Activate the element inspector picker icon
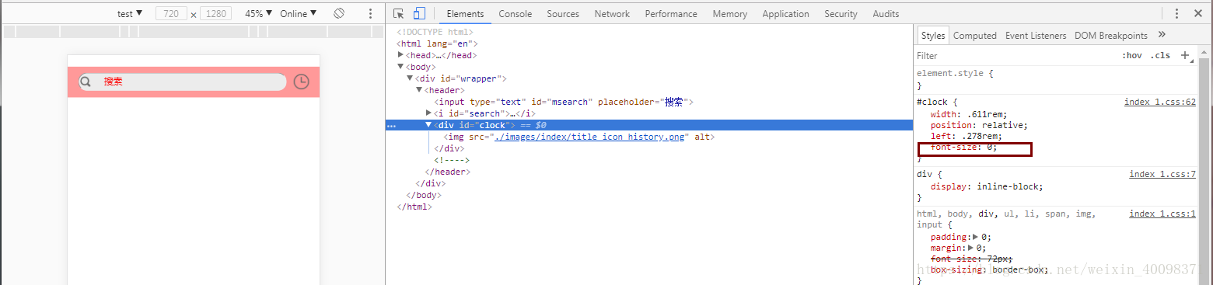The height and width of the screenshot is (285, 1213). 399,13
